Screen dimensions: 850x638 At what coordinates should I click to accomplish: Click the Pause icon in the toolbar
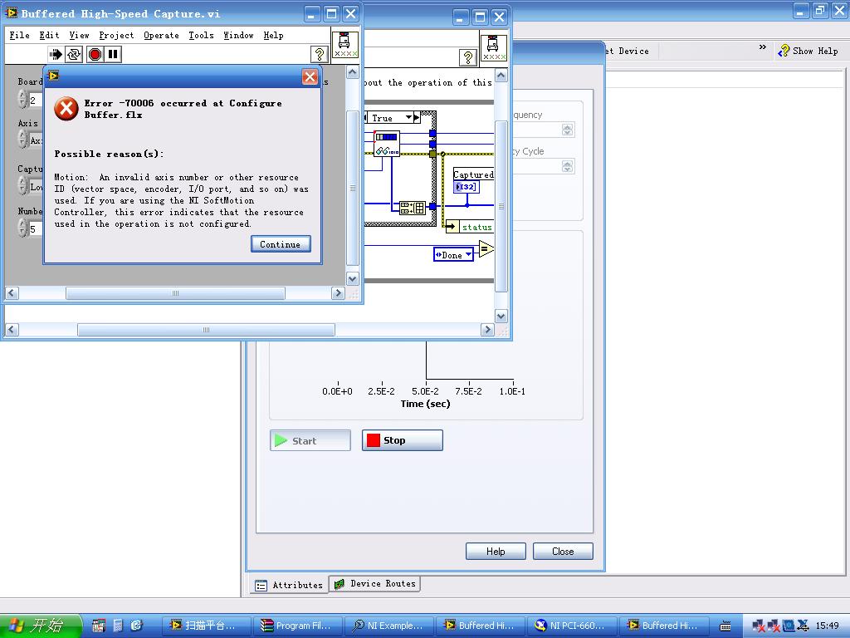tap(113, 55)
